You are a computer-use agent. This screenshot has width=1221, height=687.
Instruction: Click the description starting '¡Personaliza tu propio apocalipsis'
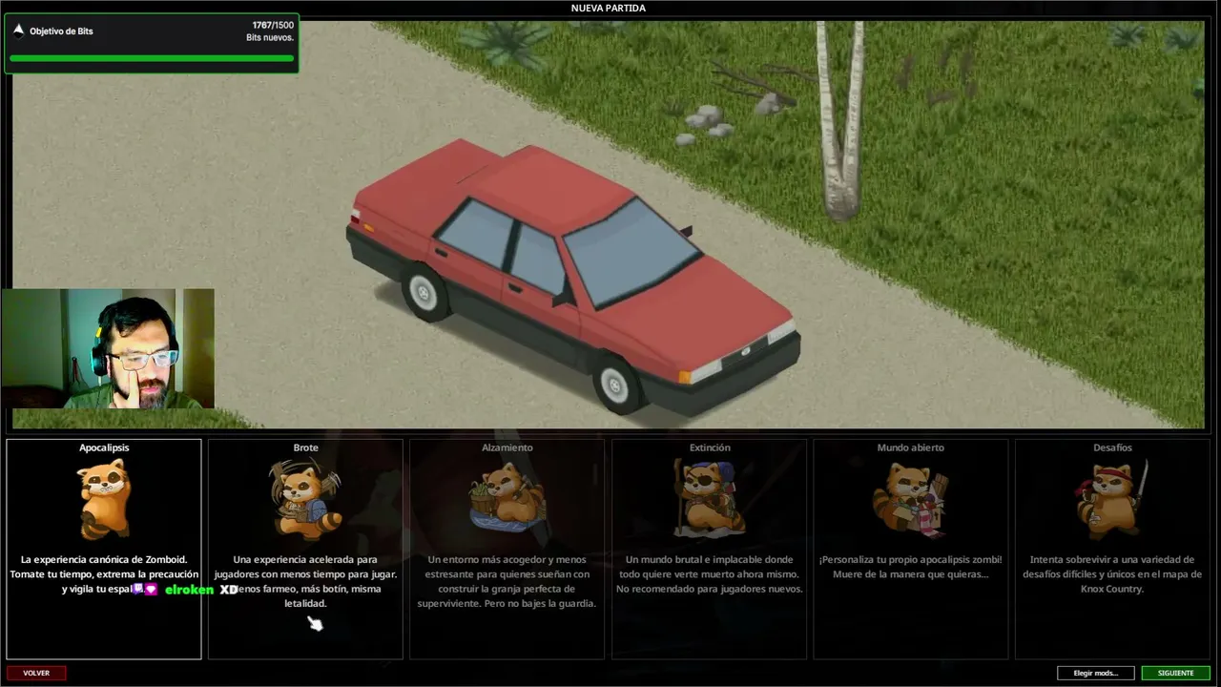click(911, 567)
